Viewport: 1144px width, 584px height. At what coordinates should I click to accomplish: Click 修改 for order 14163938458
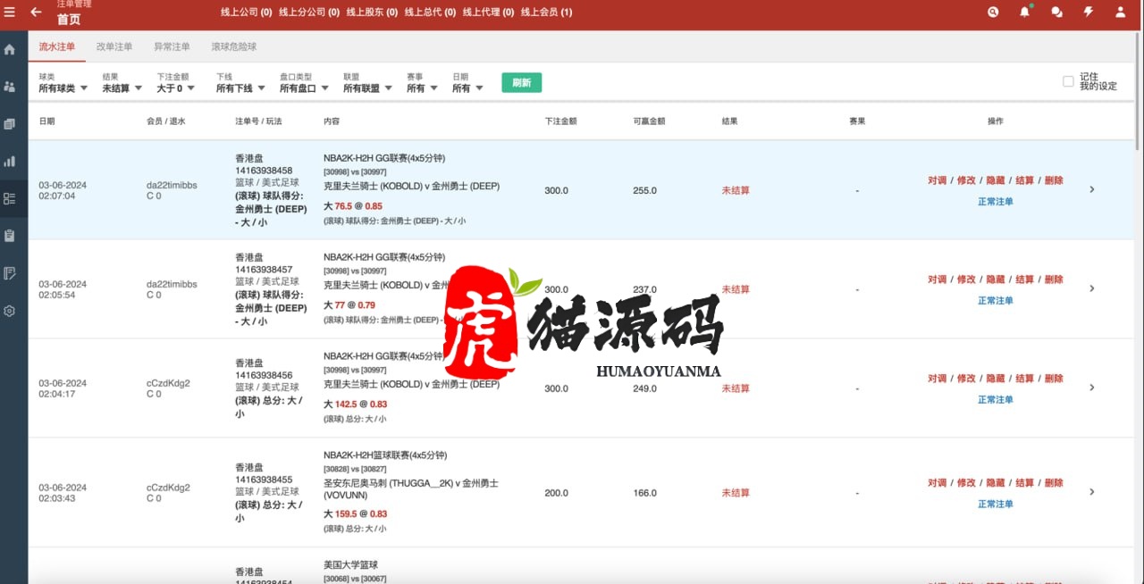[966, 180]
